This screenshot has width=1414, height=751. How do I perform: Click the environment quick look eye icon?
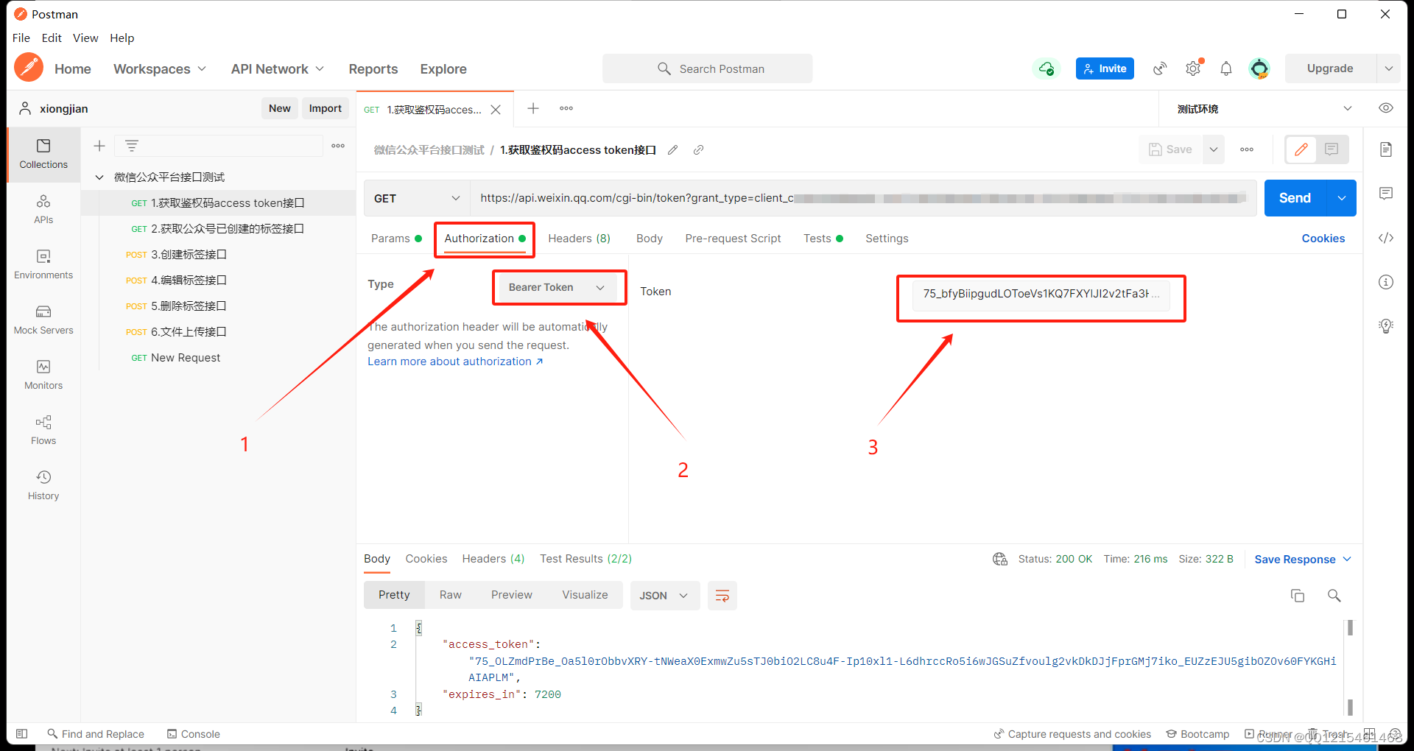(1386, 108)
